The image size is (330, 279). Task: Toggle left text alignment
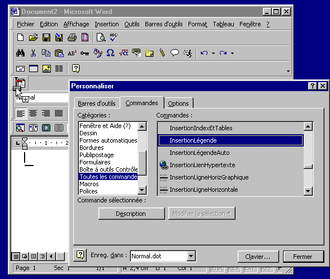21,114
